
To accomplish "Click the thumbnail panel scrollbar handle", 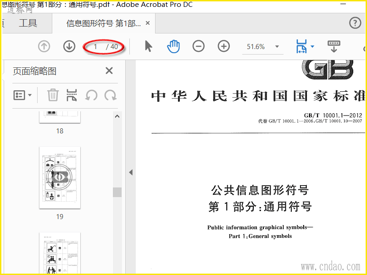I will (x=117, y=192).
